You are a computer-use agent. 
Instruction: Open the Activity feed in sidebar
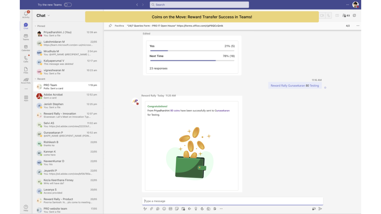[26, 14]
